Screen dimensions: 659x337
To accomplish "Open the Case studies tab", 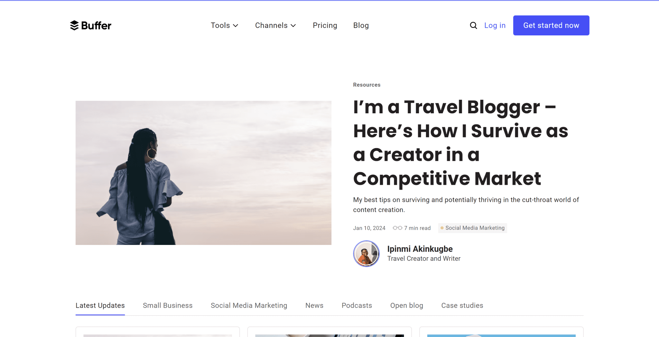I will pos(462,305).
